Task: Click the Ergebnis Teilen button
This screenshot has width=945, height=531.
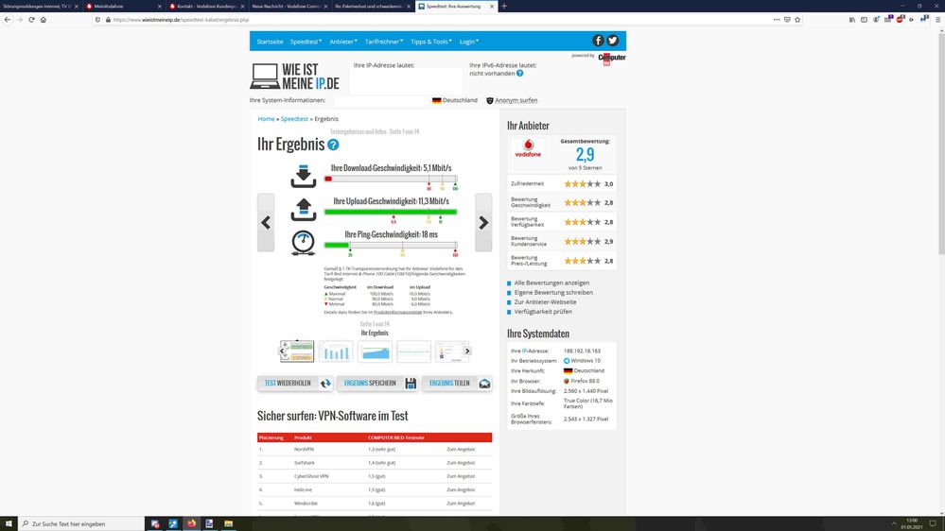Action: click(458, 383)
